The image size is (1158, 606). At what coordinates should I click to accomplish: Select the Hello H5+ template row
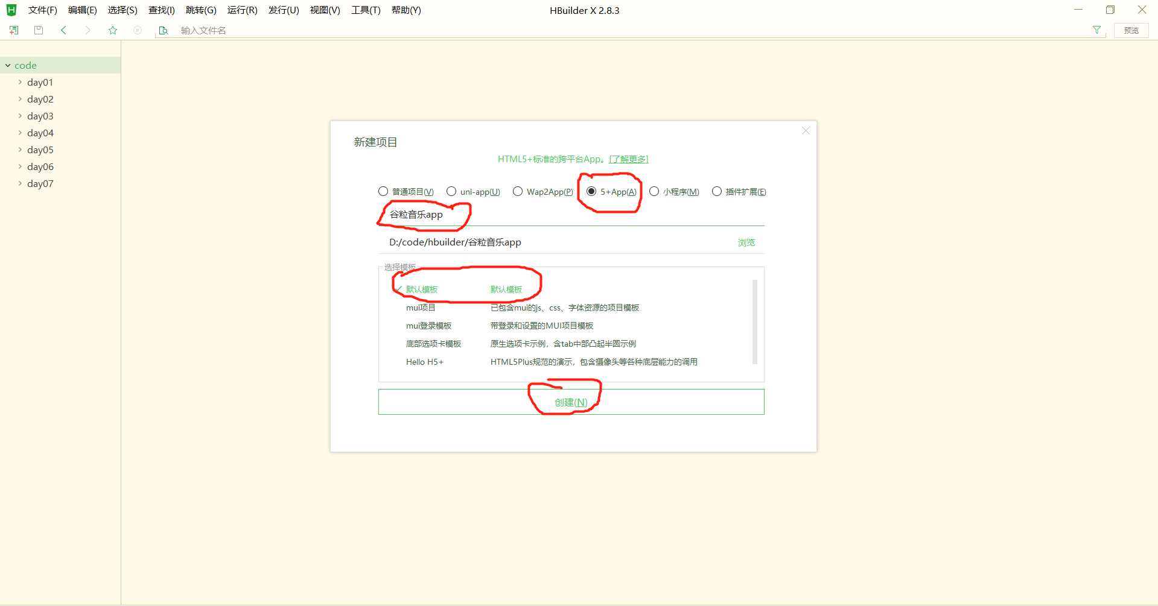tap(566, 362)
